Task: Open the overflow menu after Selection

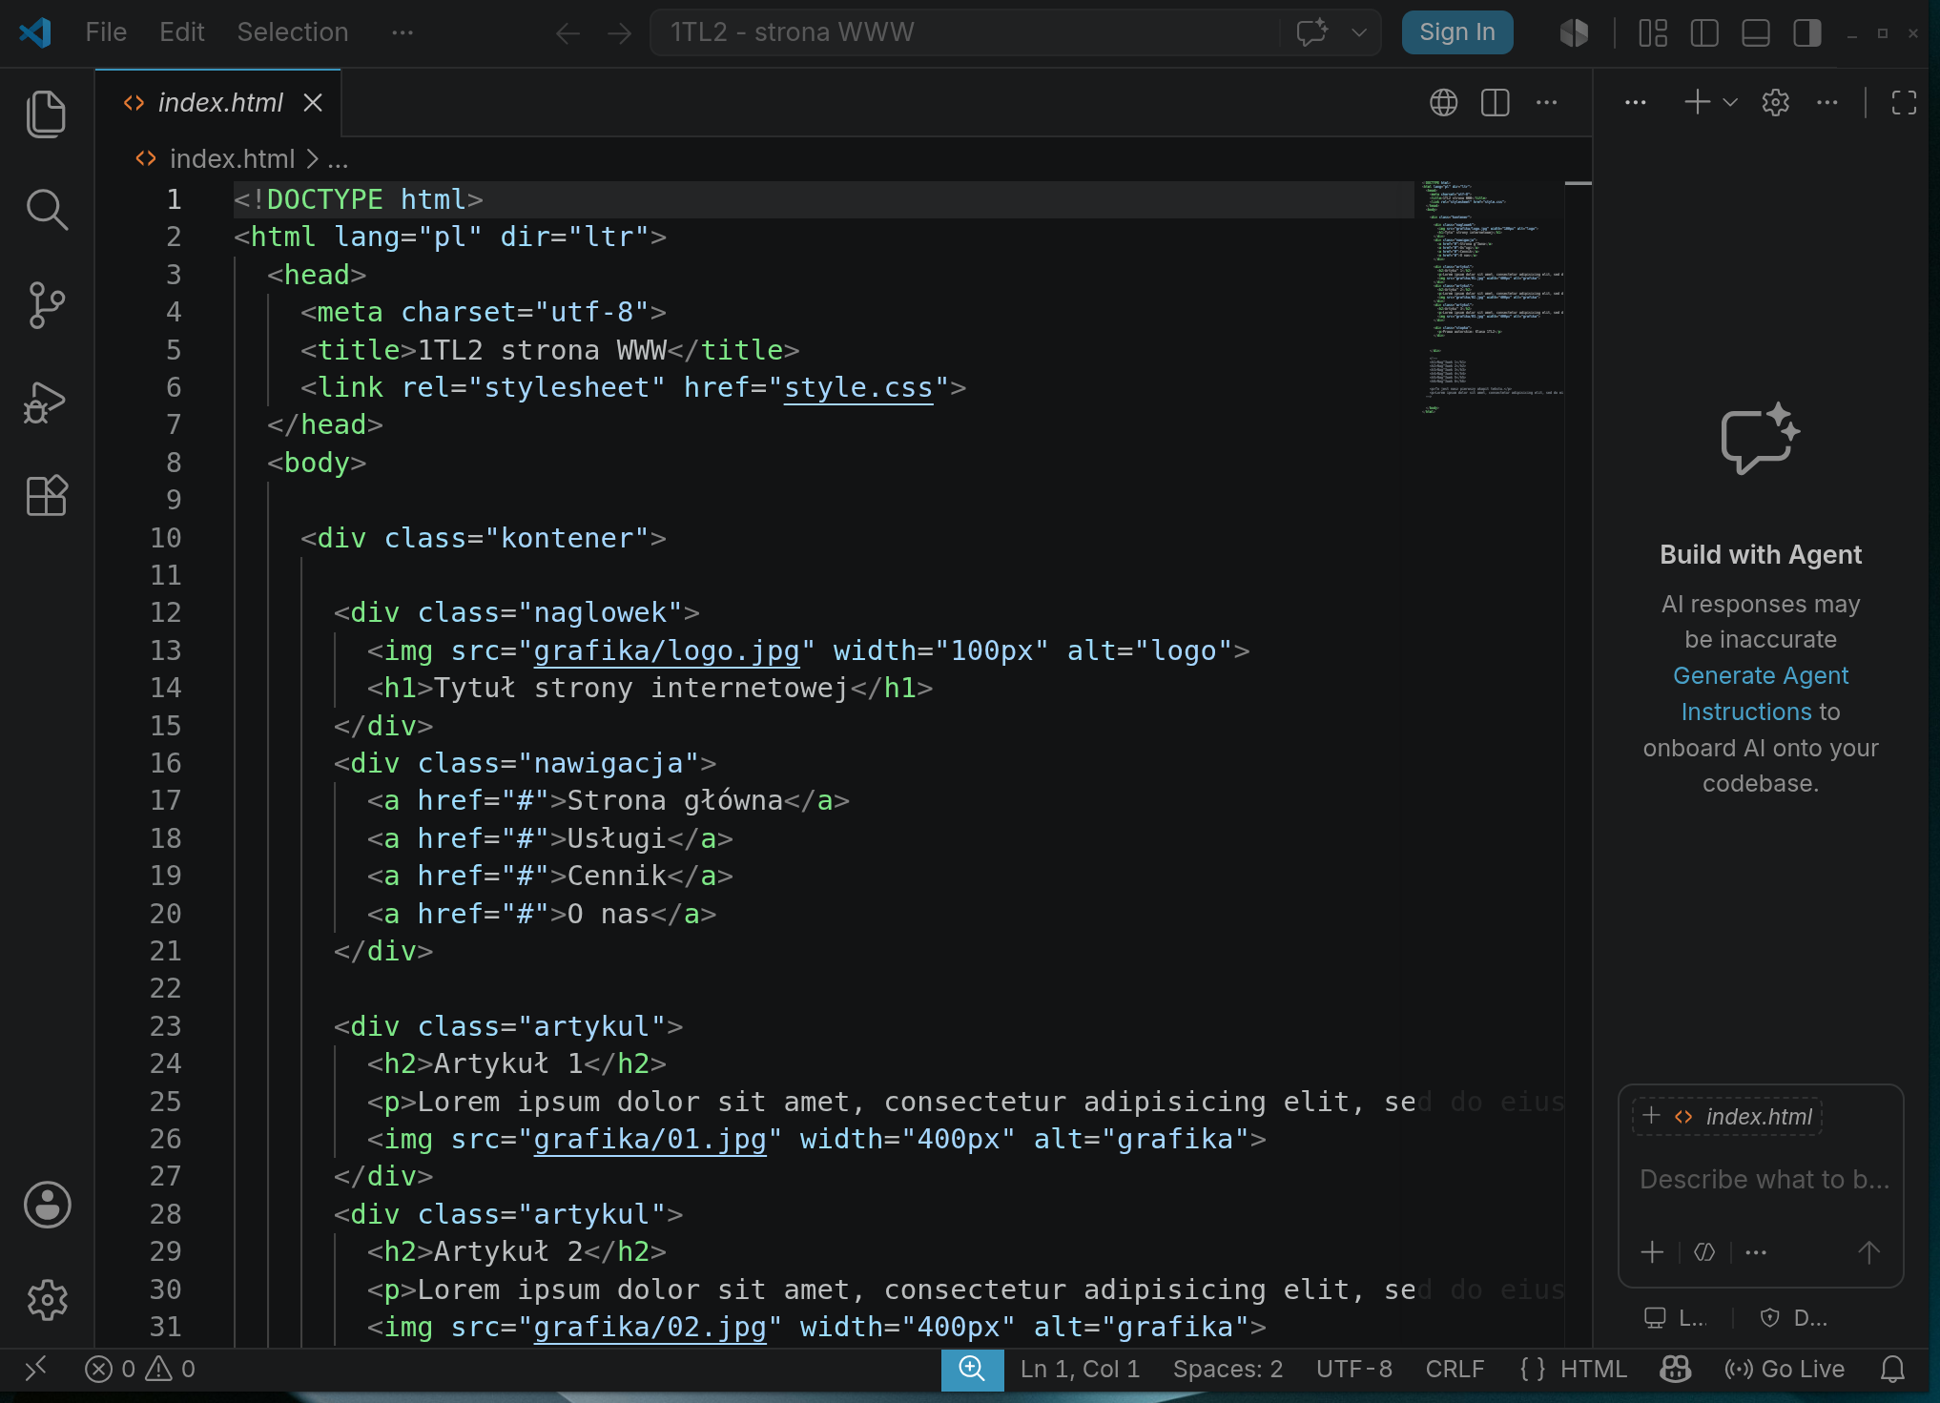Action: (x=402, y=32)
